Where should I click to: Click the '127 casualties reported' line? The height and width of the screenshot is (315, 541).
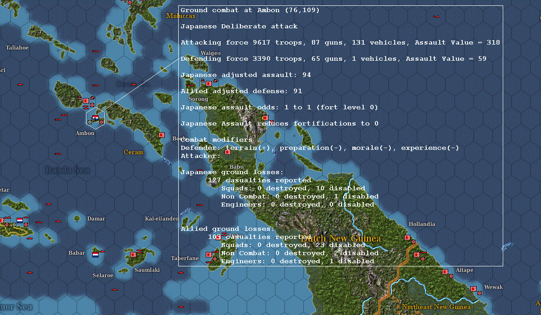click(x=259, y=180)
